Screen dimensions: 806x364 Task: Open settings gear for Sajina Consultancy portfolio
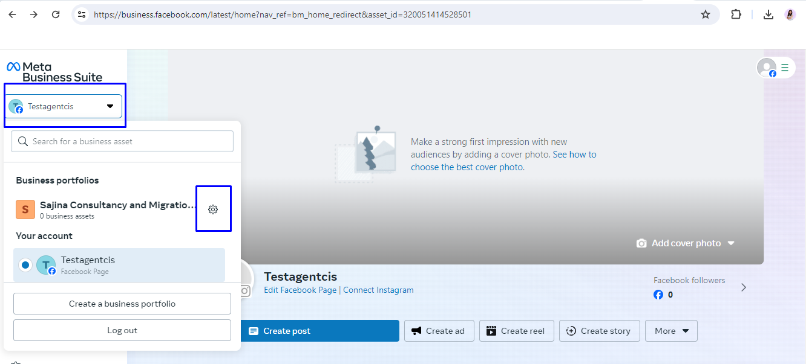pyautogui.click(x=213, y=209)
